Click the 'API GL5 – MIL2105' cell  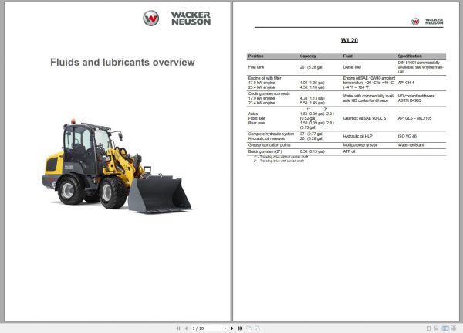414,118
